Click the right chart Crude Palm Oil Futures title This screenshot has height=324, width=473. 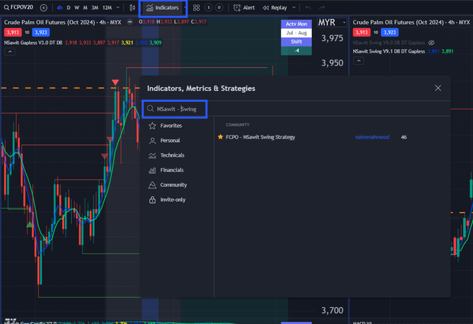click(411, 22)
